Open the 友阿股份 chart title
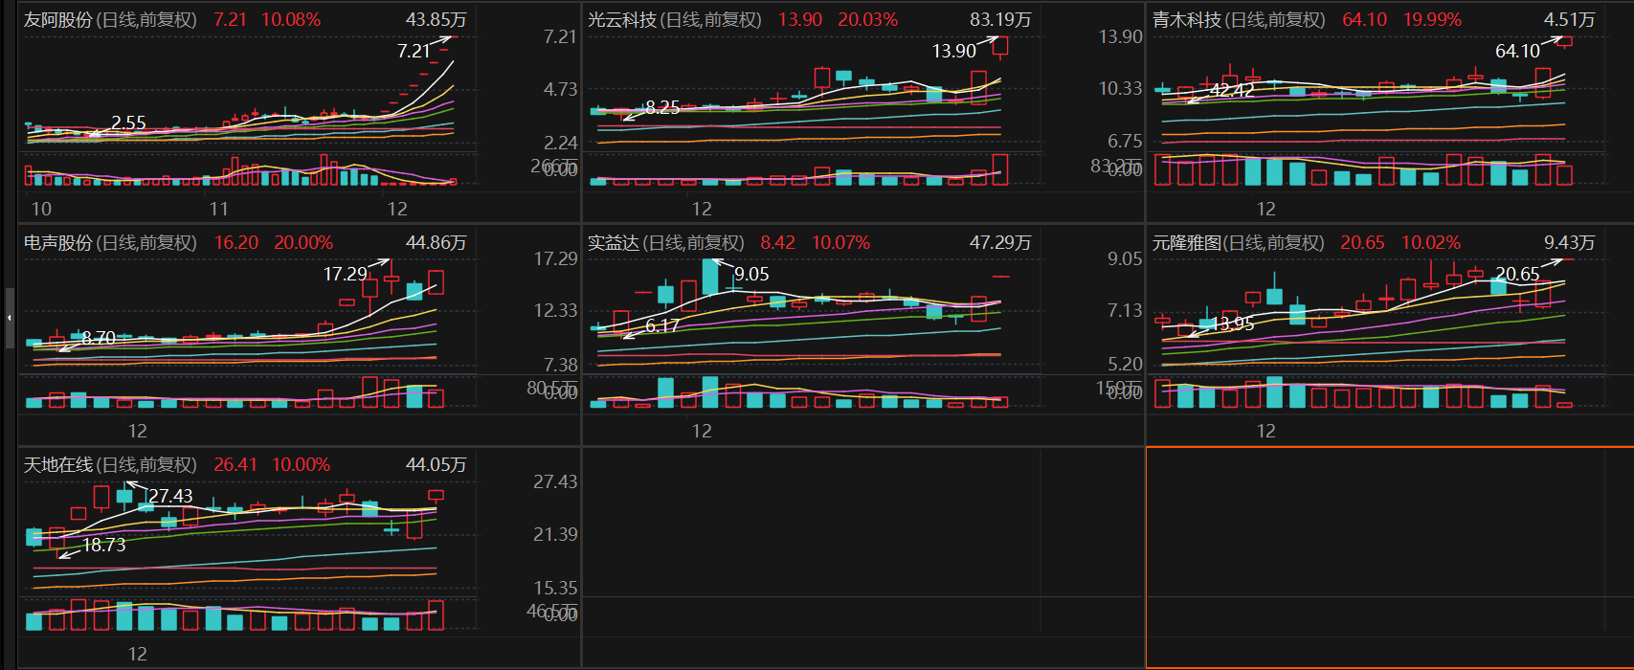The image size is (1634, 670). 110,20
